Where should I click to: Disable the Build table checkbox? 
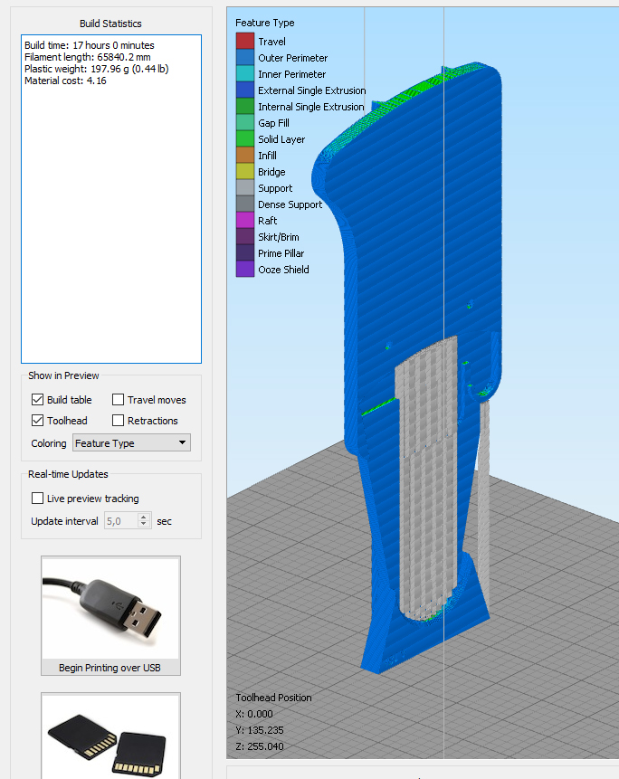(x=37, y=399)
